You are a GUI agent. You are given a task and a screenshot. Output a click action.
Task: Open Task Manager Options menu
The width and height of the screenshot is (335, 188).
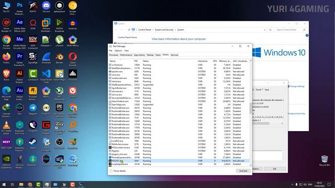pos(118,51)
